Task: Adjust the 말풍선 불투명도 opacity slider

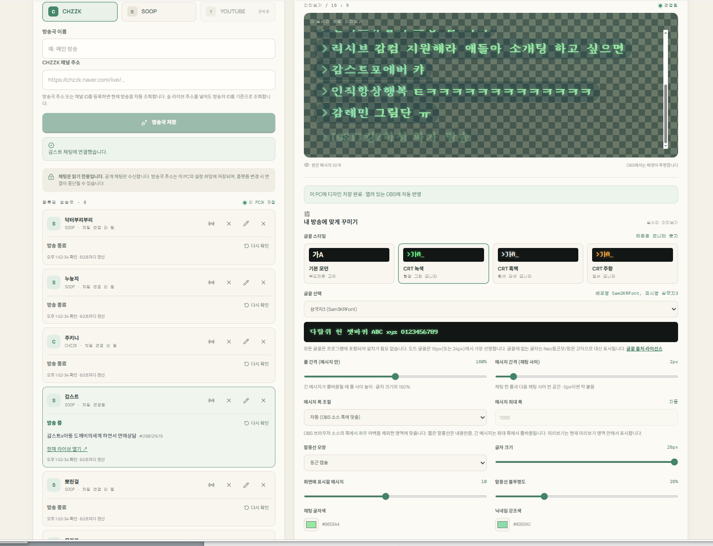Action: click(586, 496)
